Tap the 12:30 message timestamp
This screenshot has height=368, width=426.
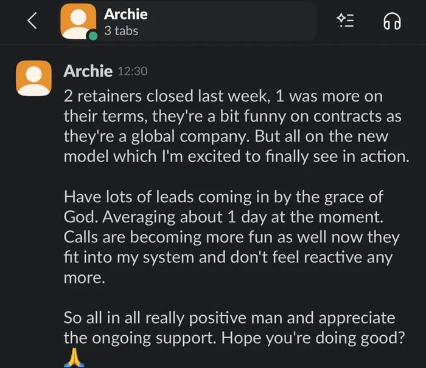133,71
